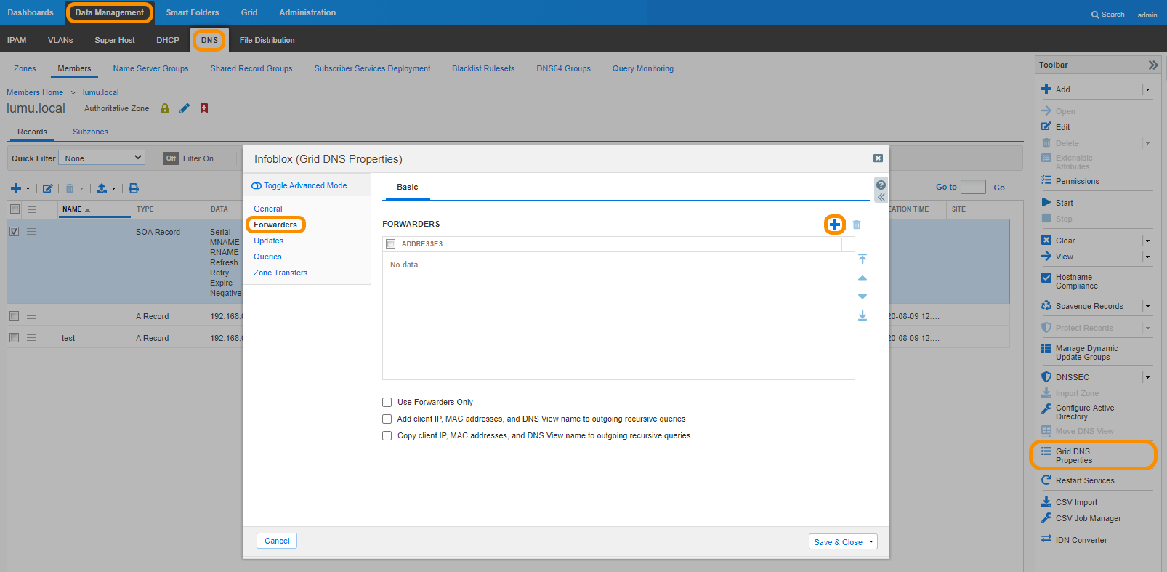Click the move-to-bottom arrow icon
Screen dimensions: 1167x572
863,315
